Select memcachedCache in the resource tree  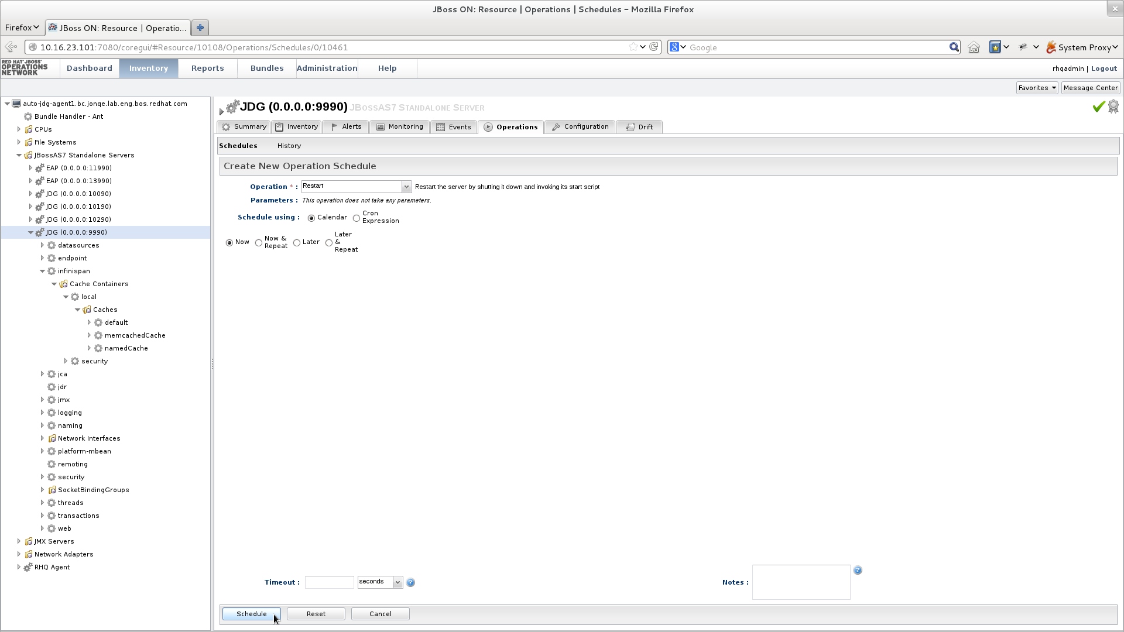pos(135,336)
